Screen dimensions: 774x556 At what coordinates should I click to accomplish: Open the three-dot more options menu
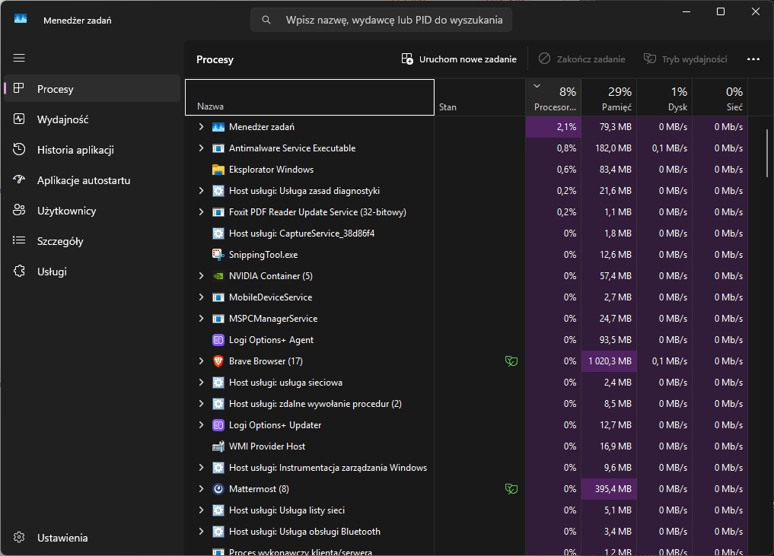(x=753, y=59)
